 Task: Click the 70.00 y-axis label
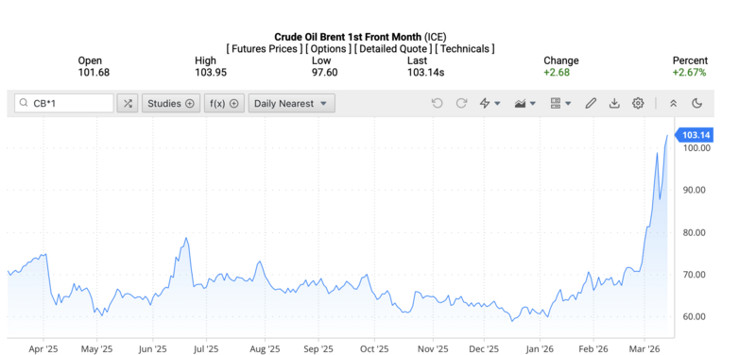[695, 275]
